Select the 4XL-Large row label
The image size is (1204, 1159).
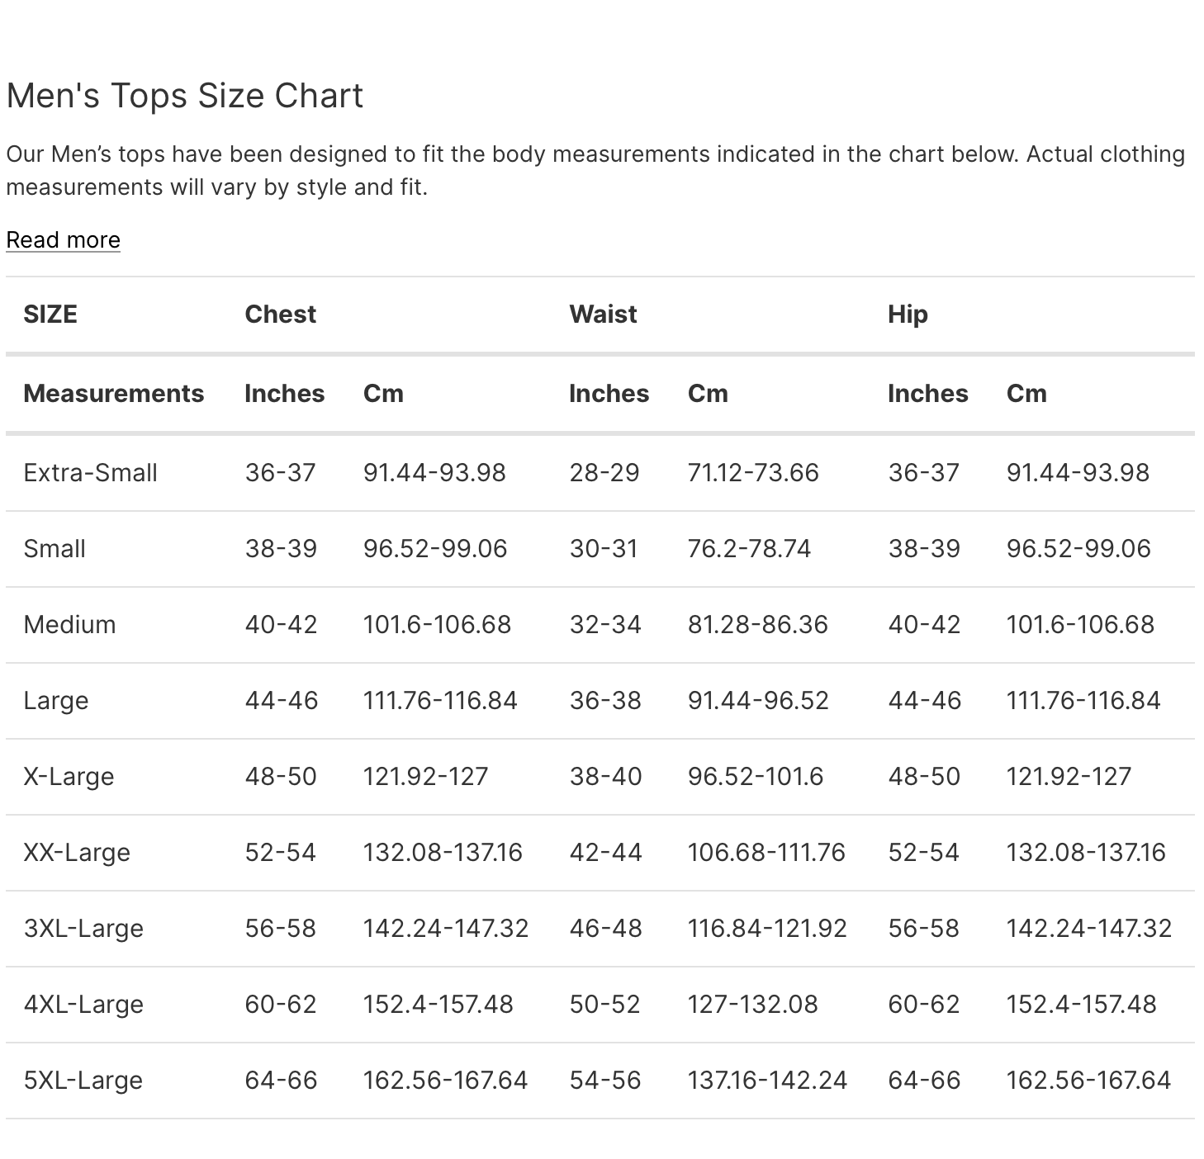[83, 1005]
